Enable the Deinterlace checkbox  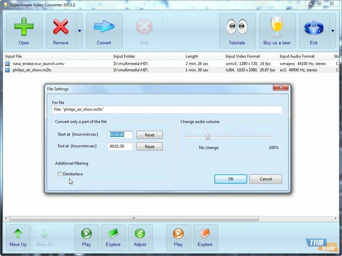point(60,174)
